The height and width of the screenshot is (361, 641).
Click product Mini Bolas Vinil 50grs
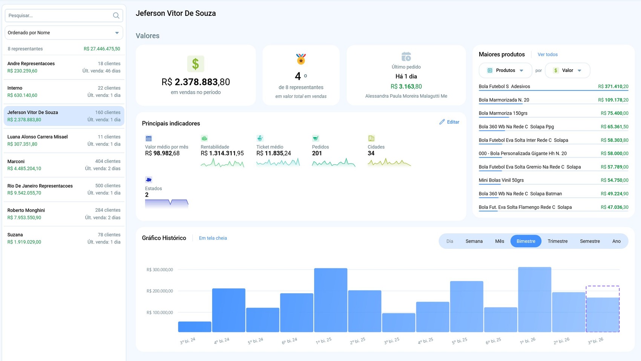tap(554, 180)
